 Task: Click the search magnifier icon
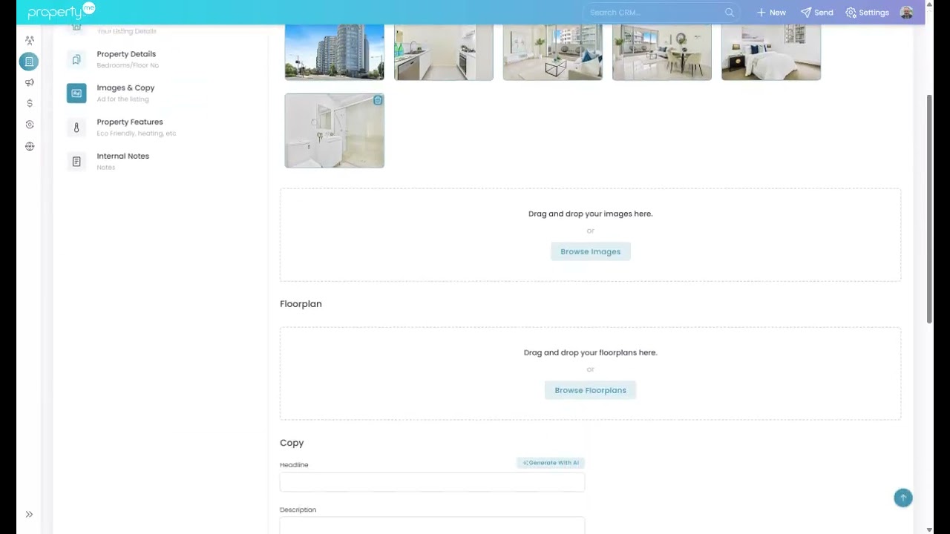(x=730, y=13)
